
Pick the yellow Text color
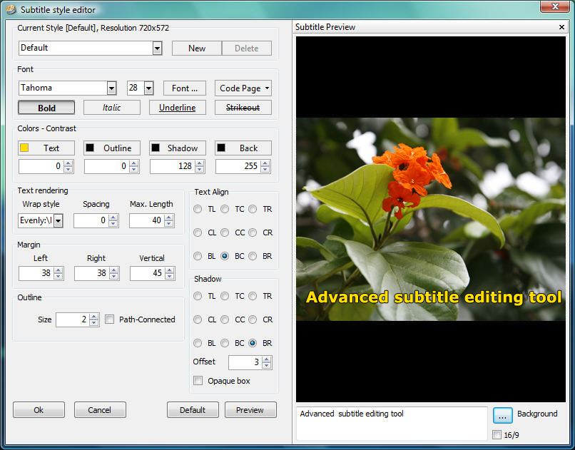[x=46, y=148]
